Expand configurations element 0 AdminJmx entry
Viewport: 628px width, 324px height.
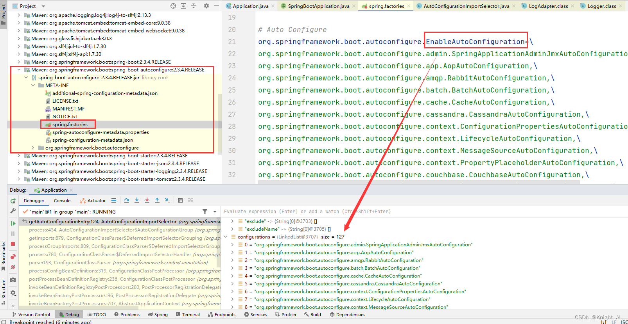[233, 245]
